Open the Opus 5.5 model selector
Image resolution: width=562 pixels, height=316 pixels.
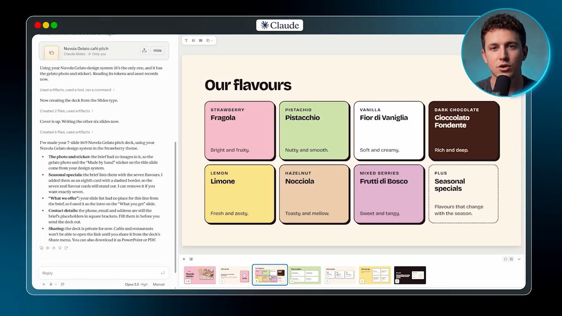136,284
